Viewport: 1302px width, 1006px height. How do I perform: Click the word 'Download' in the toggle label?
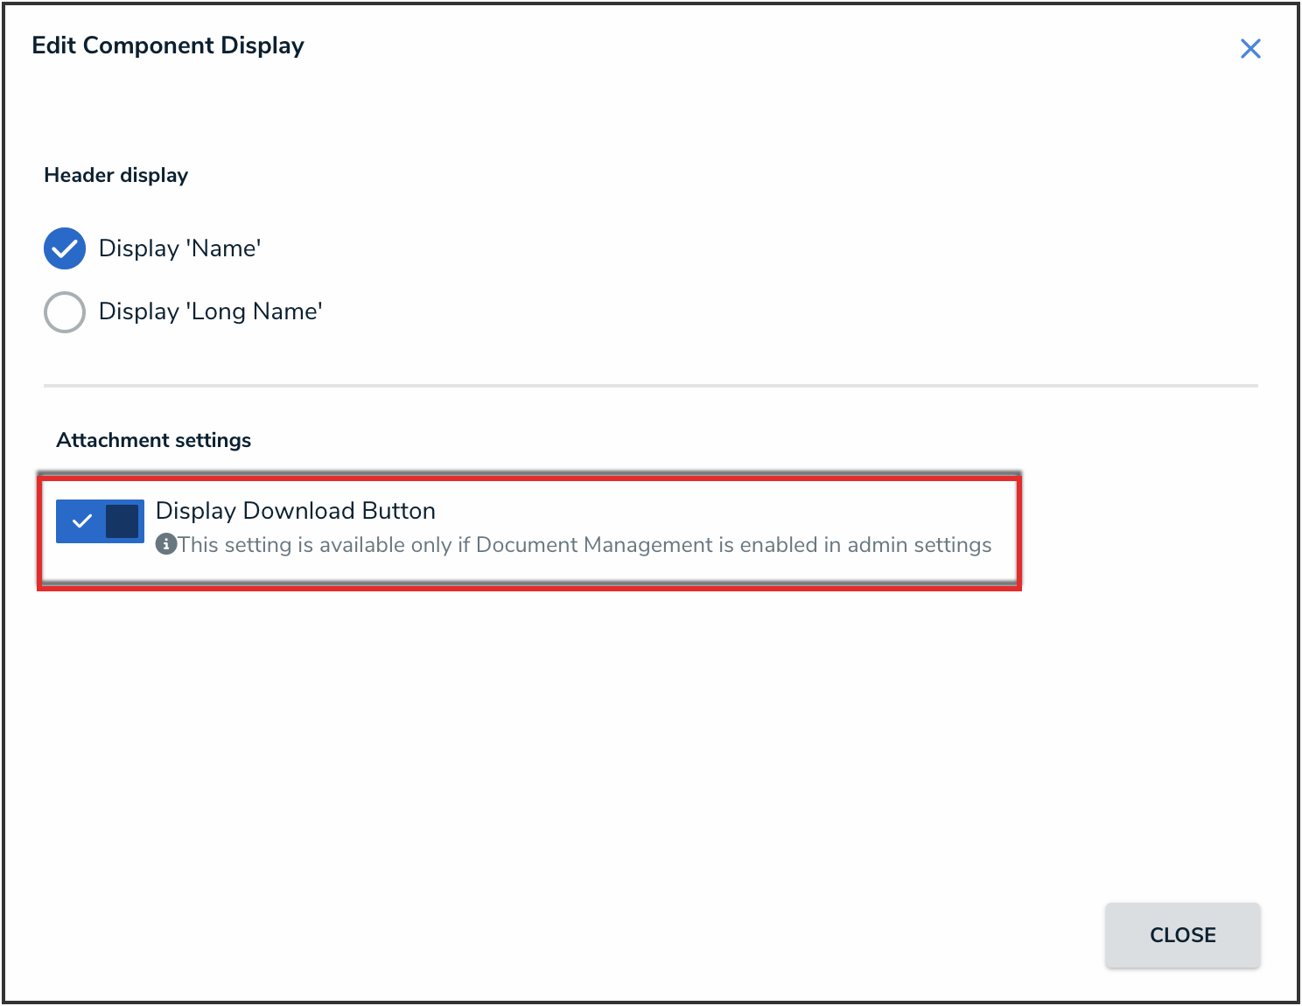299,511
